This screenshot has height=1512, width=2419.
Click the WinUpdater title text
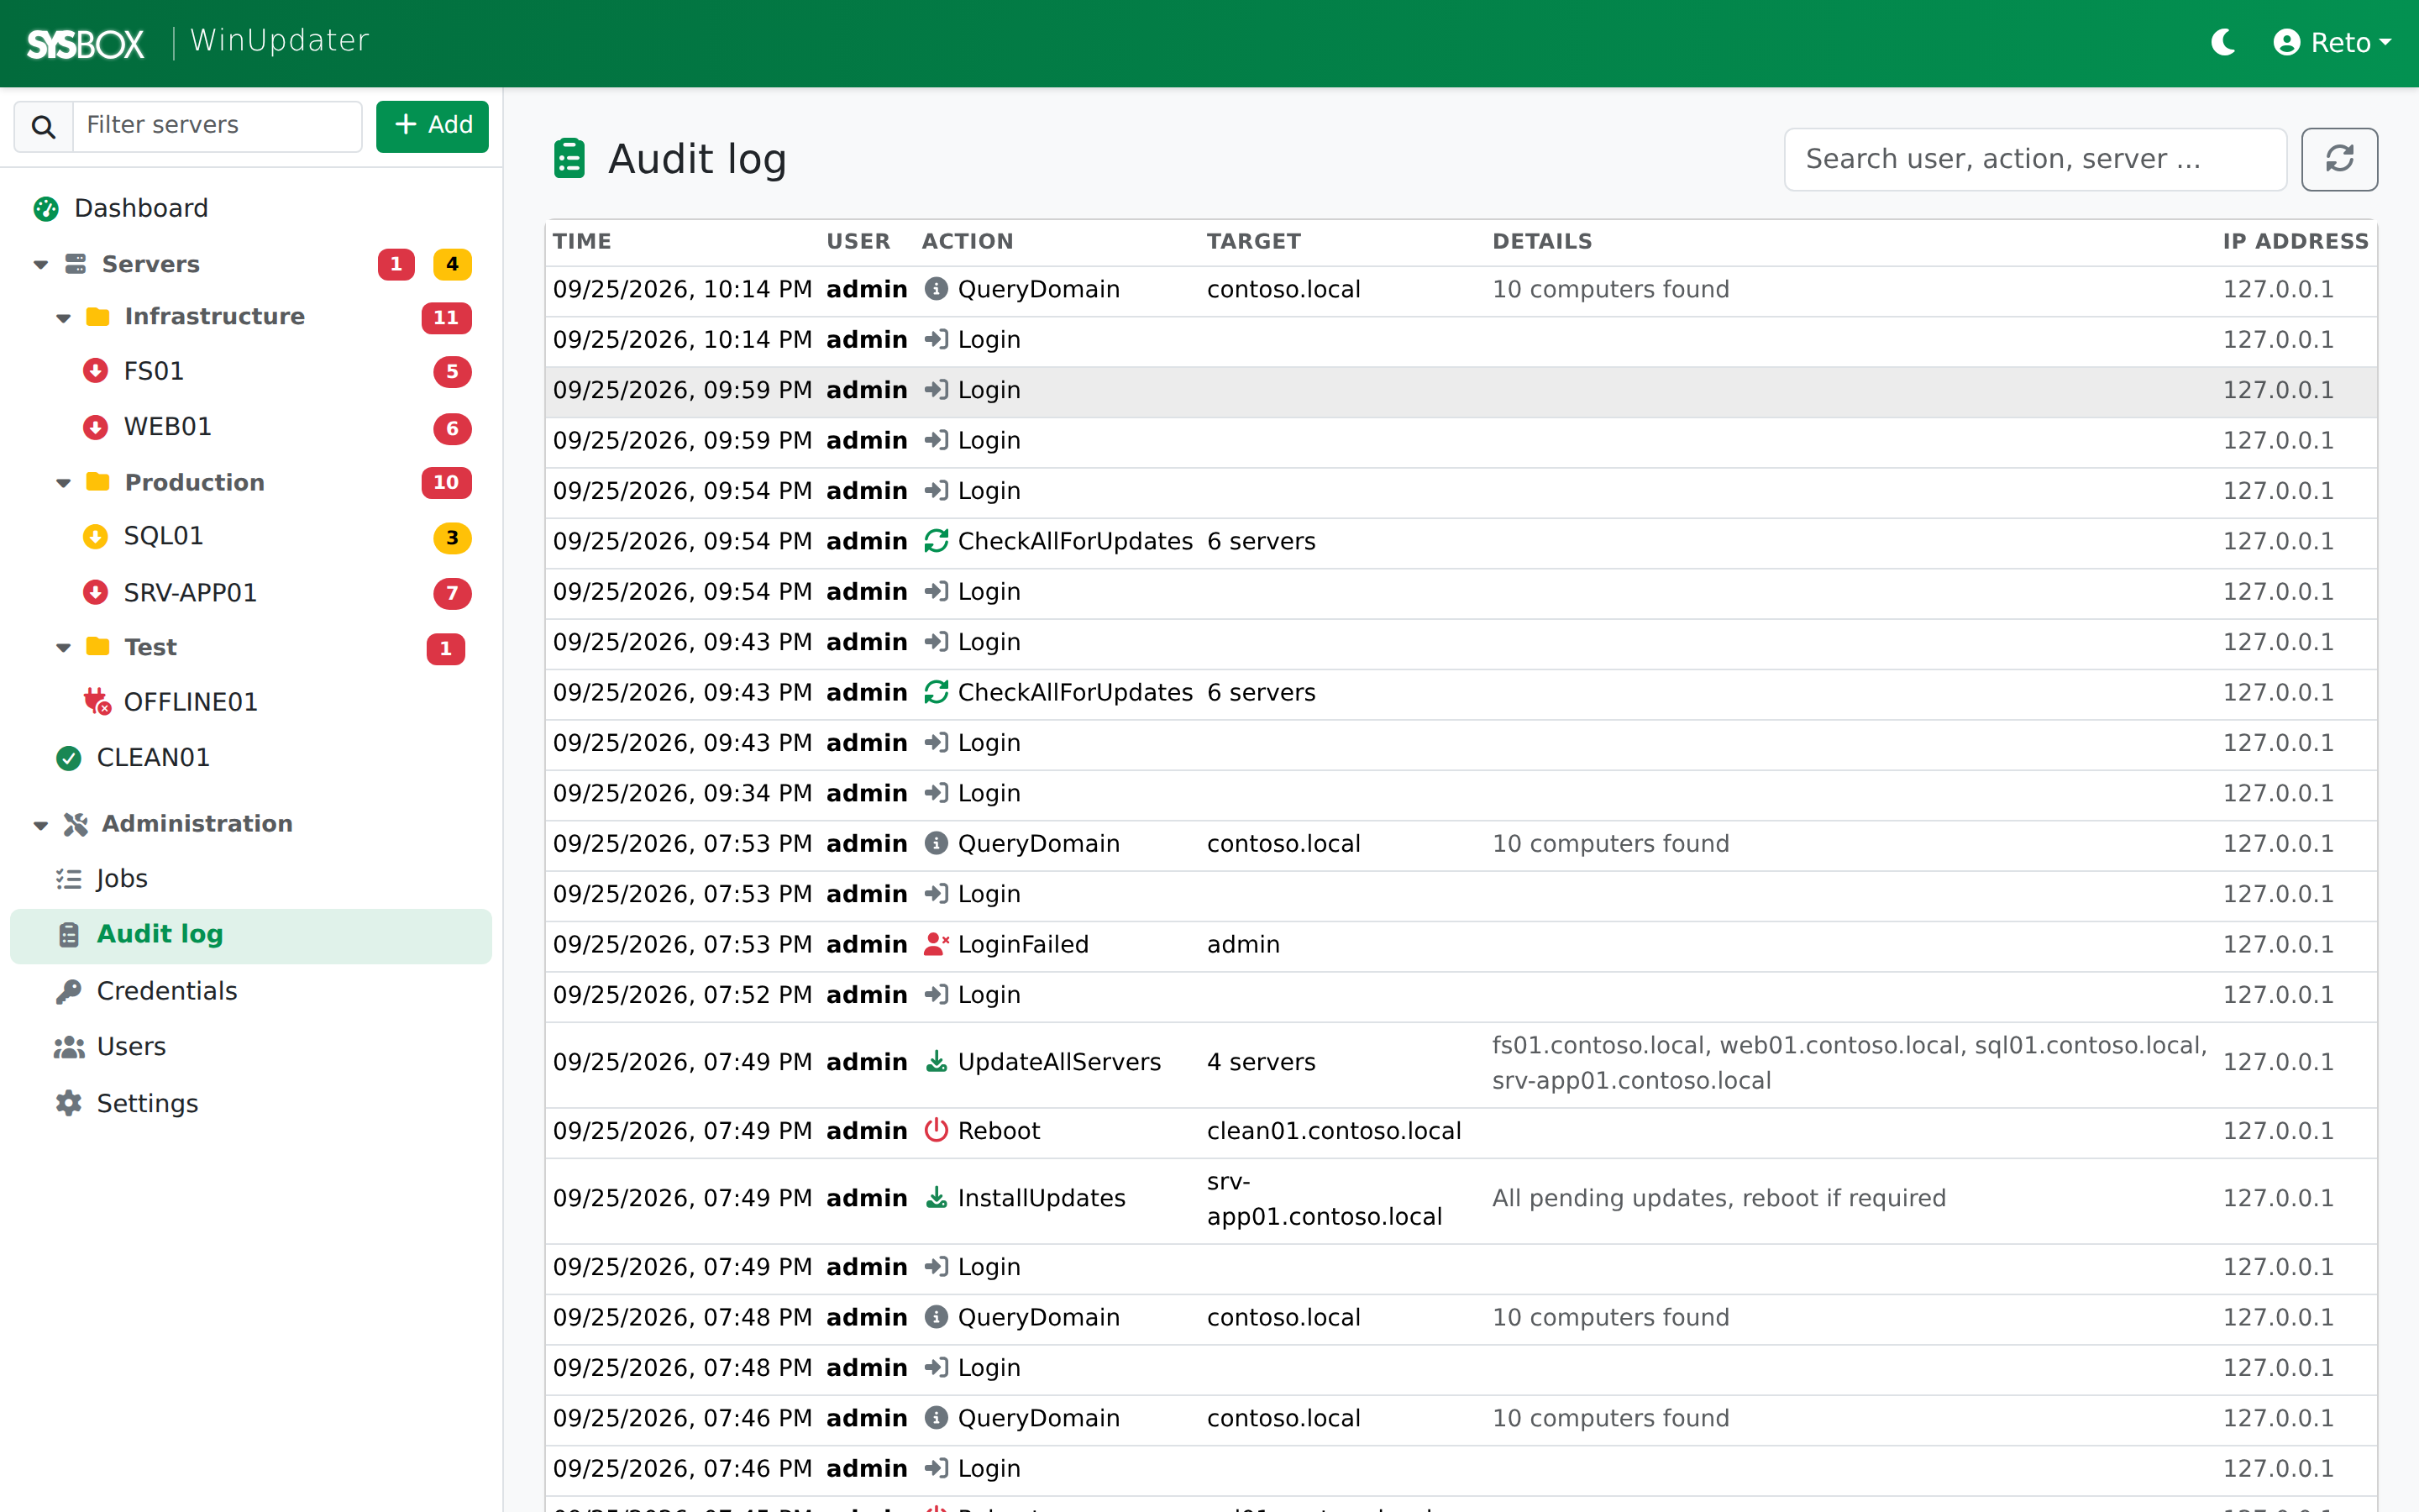280,41
